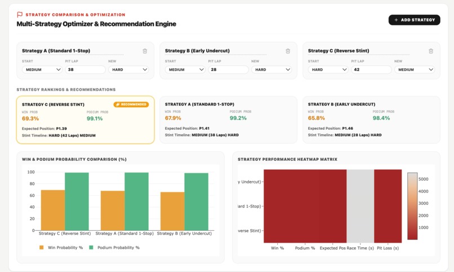Click the Strategy B (Early Undercut) name field
Viewport: 454px width, 272px height.
coord(216,51)
